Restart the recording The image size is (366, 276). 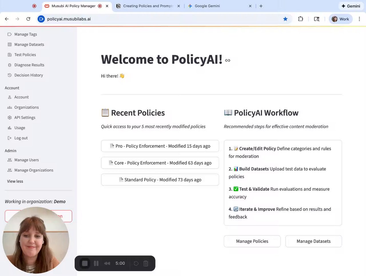coord(136,263)
